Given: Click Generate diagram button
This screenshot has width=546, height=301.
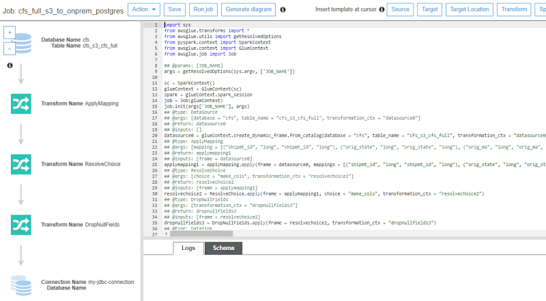Looking at the screenshot, I should pos(248,10).
